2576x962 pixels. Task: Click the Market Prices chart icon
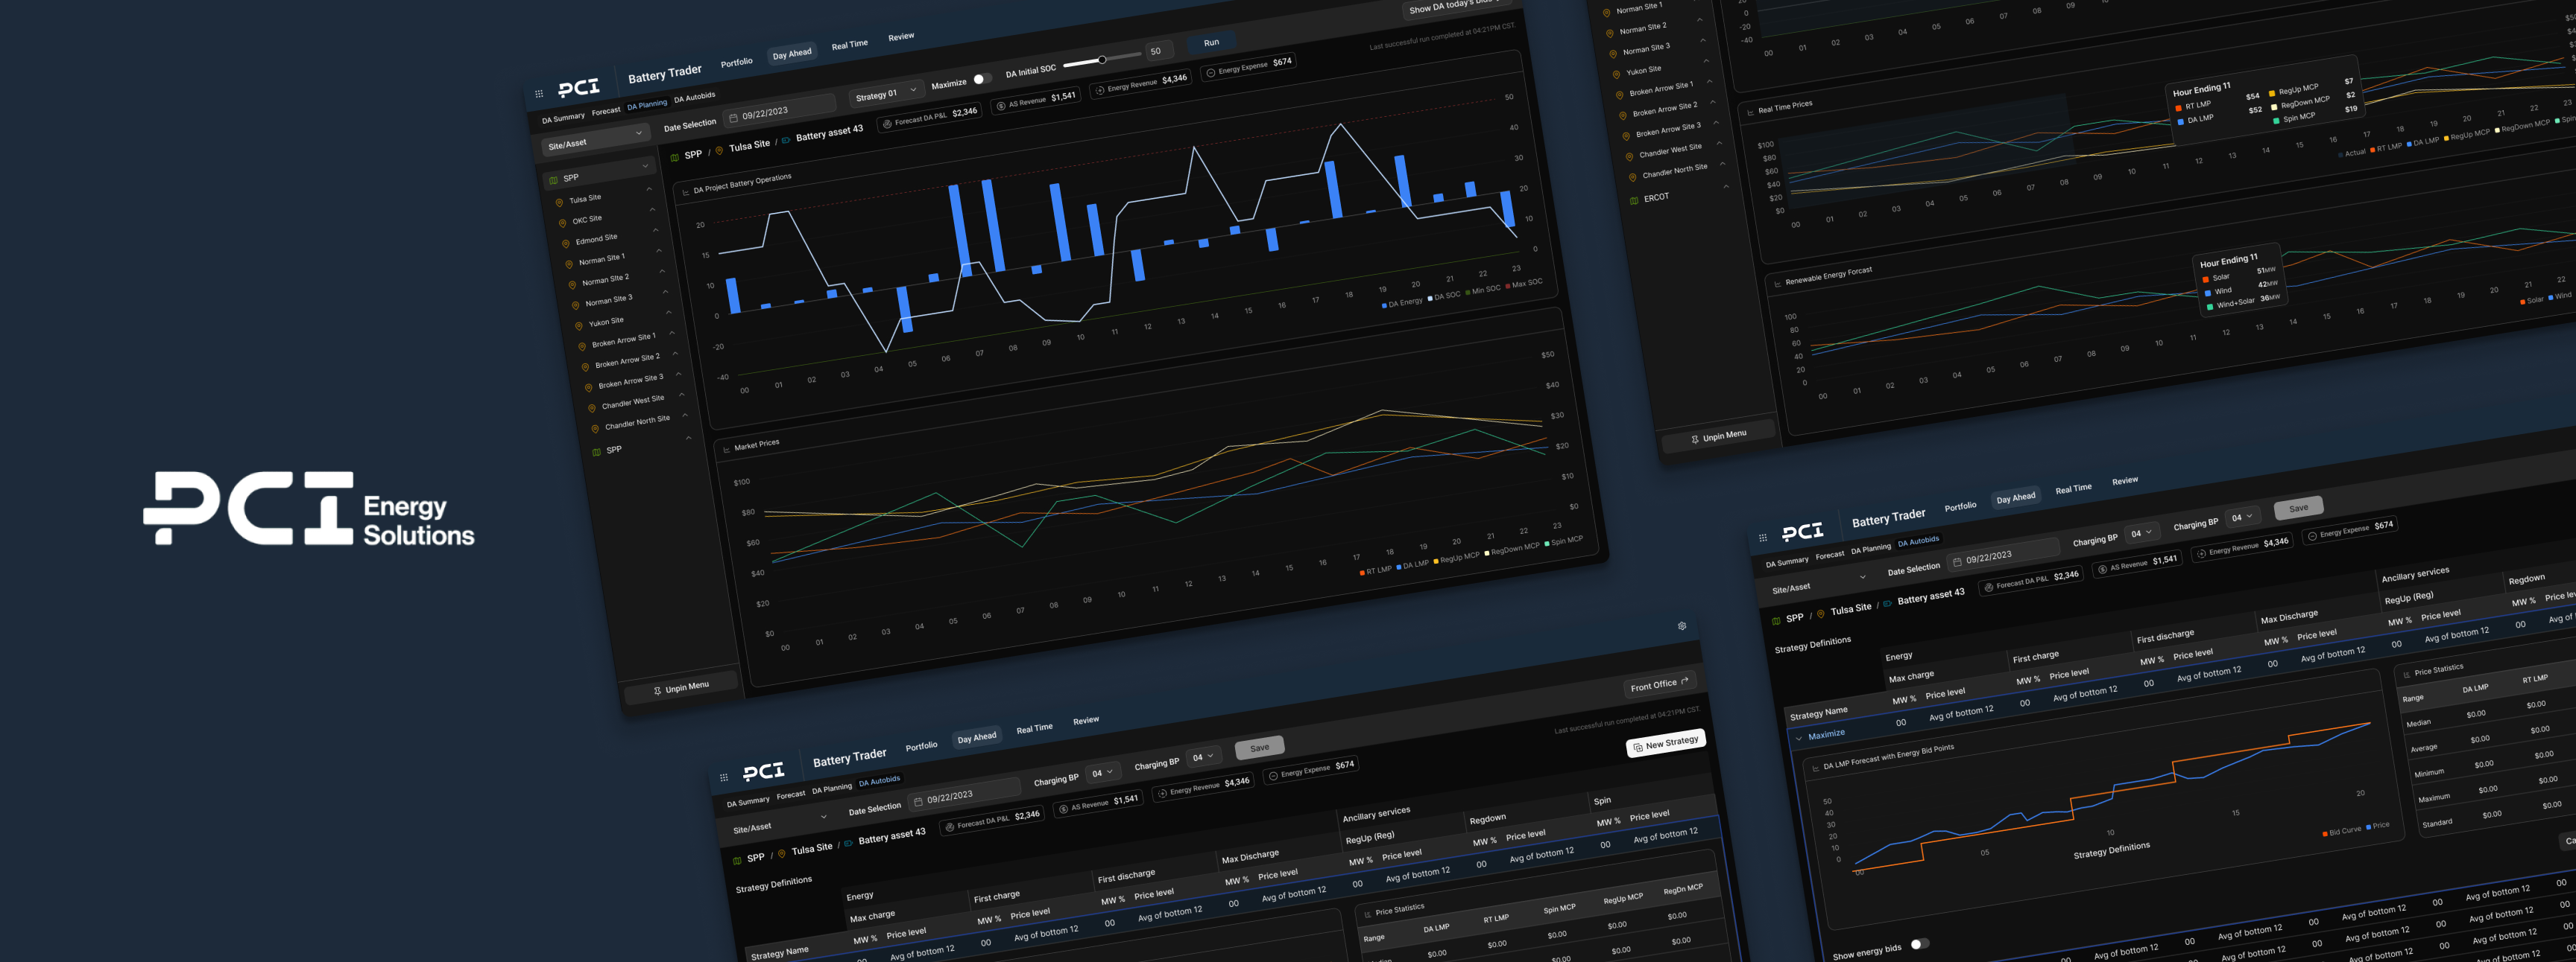[x=726, y=450]
